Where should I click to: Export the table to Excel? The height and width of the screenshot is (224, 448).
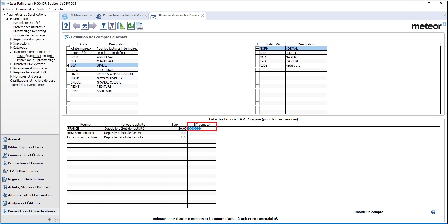[131, 26]
